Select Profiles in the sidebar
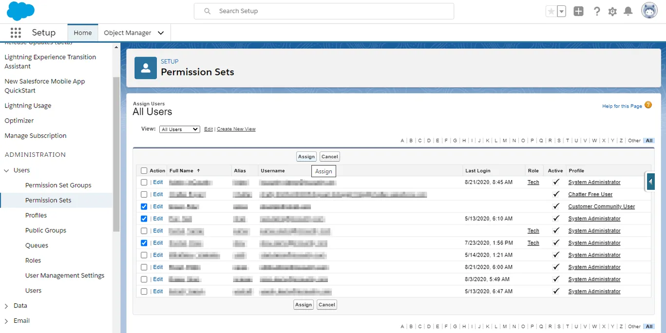Screen dimensions: 666x333 pyautogui.click(x=36, y=215)
